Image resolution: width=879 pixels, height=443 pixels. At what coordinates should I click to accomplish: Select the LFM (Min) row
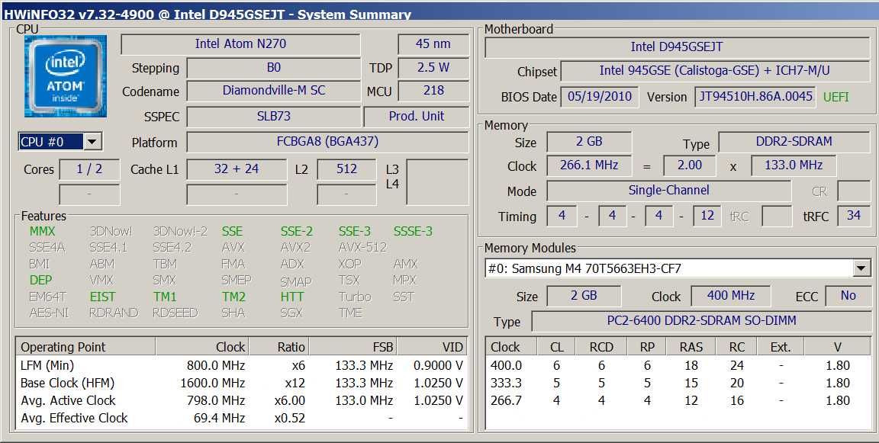242,366
